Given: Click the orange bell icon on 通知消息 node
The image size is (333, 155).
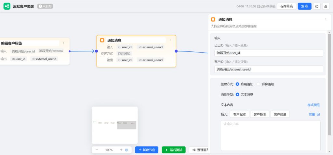Looking at the screenshot, I should [102, 40].
